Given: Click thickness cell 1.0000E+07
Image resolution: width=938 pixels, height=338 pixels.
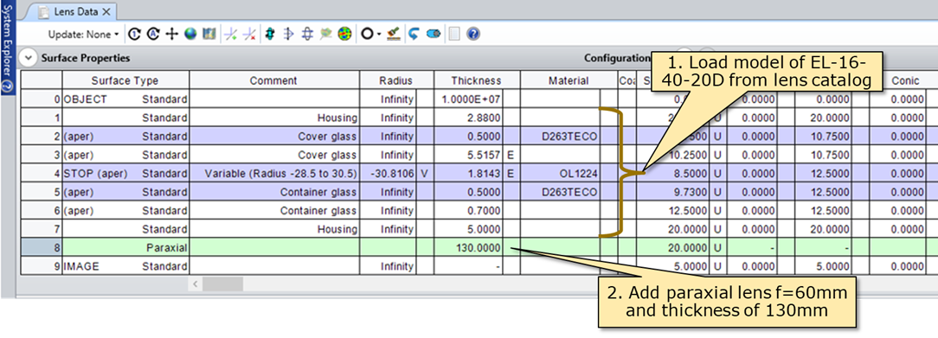Looking at the screenshot, I should pos(468,99).
